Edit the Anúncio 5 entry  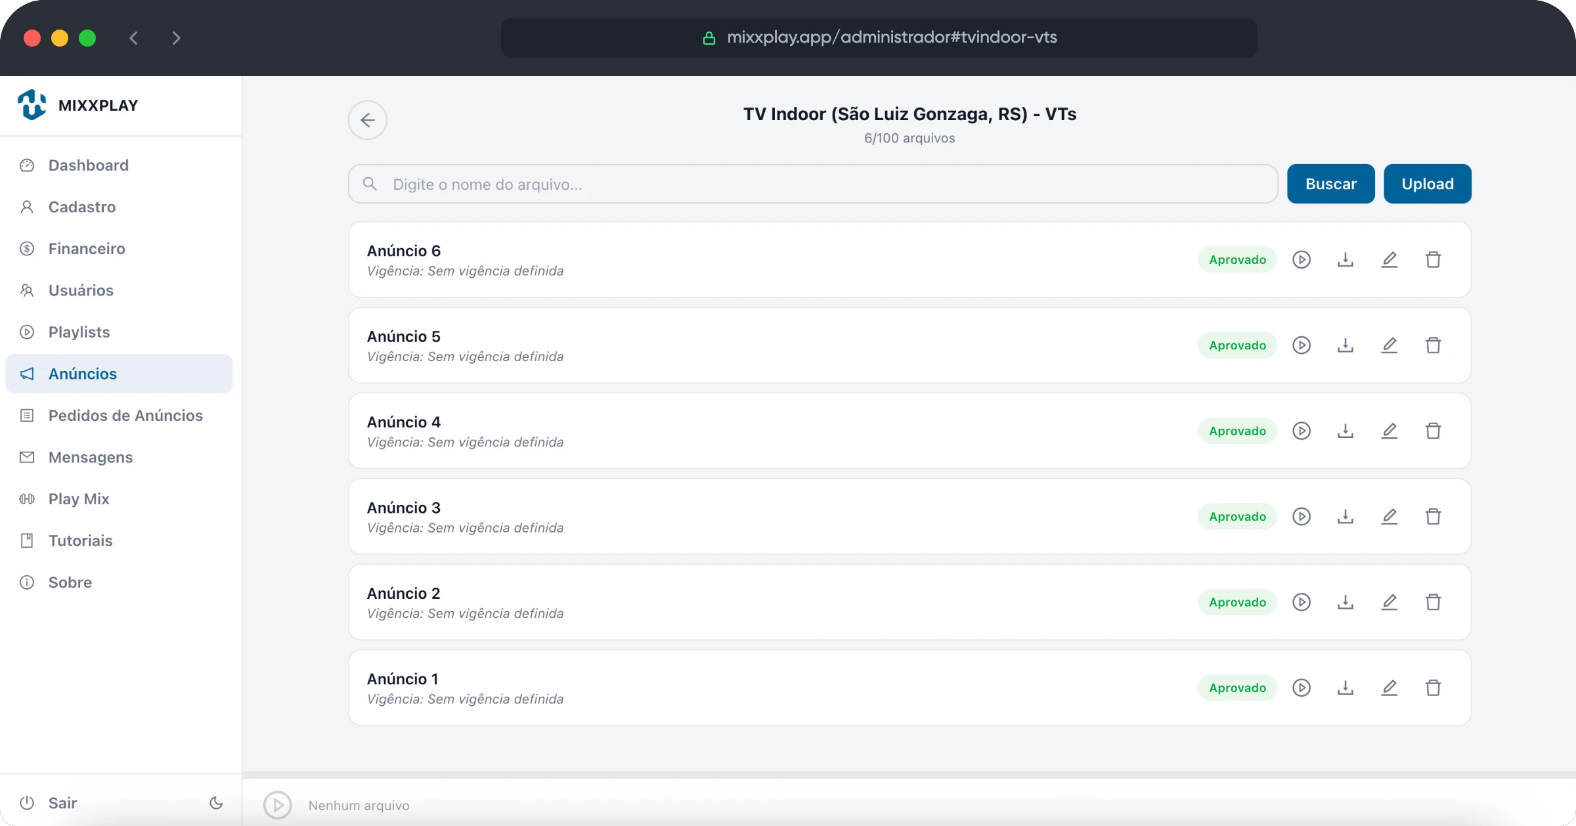click(x=1390, y=345)
